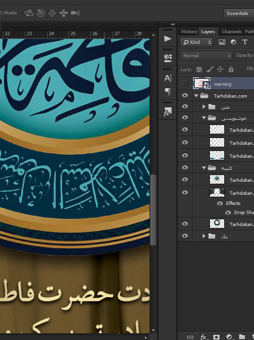254x340 pixels.
Task: Toggle visibility of Drop Shadow effect
Action: (228, 213)
